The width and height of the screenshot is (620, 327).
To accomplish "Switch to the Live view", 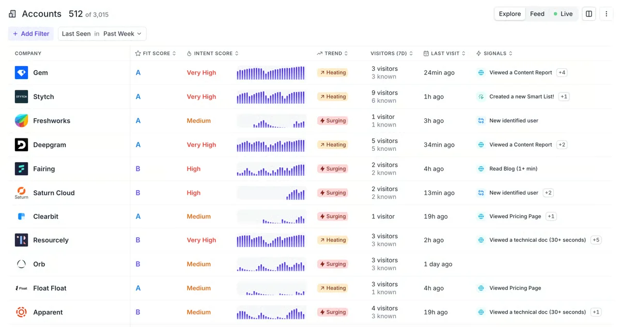I will pyautogui.click(x=563, y=14).
